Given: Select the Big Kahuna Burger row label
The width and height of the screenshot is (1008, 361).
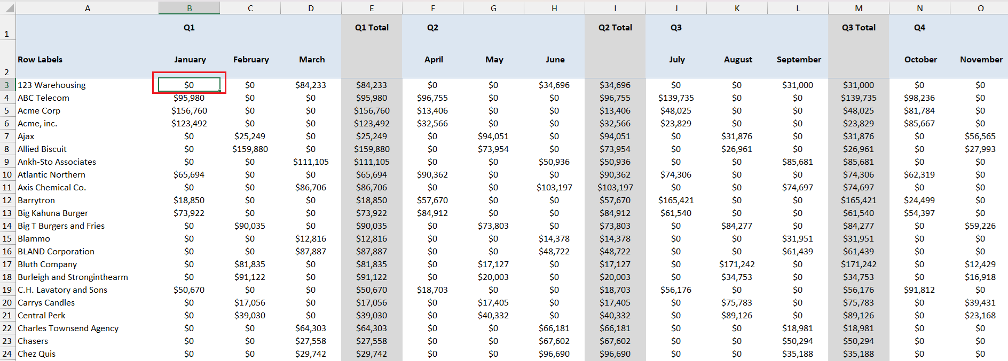Looking at the screenshot, I should (53, 213).
